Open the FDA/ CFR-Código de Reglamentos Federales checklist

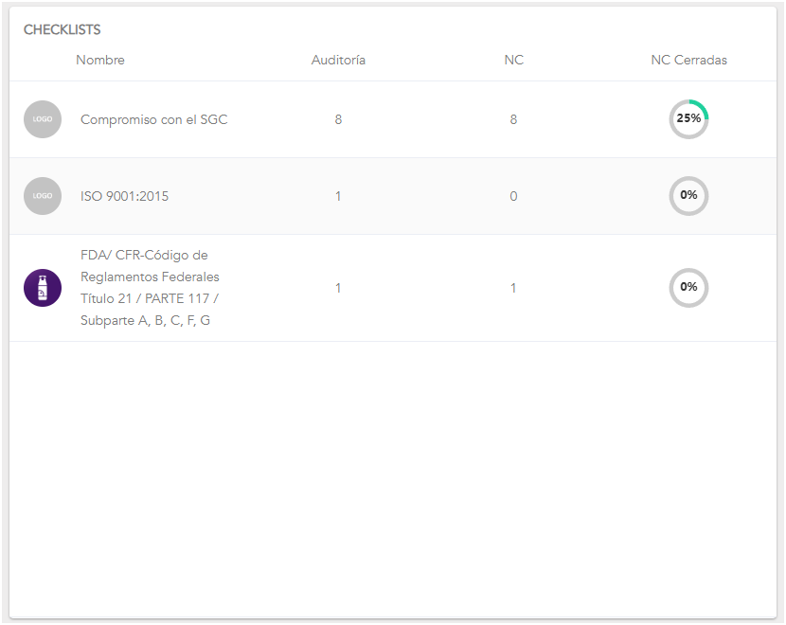click(x=150, y=288)
